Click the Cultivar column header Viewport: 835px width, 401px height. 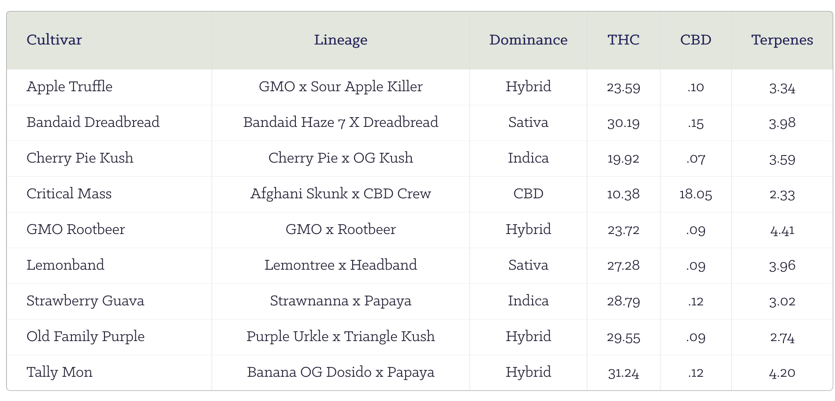pos(54,40)
